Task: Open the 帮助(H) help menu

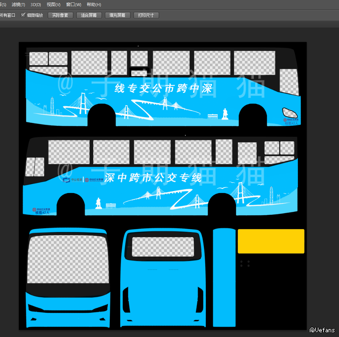Action: pos(94,5)
